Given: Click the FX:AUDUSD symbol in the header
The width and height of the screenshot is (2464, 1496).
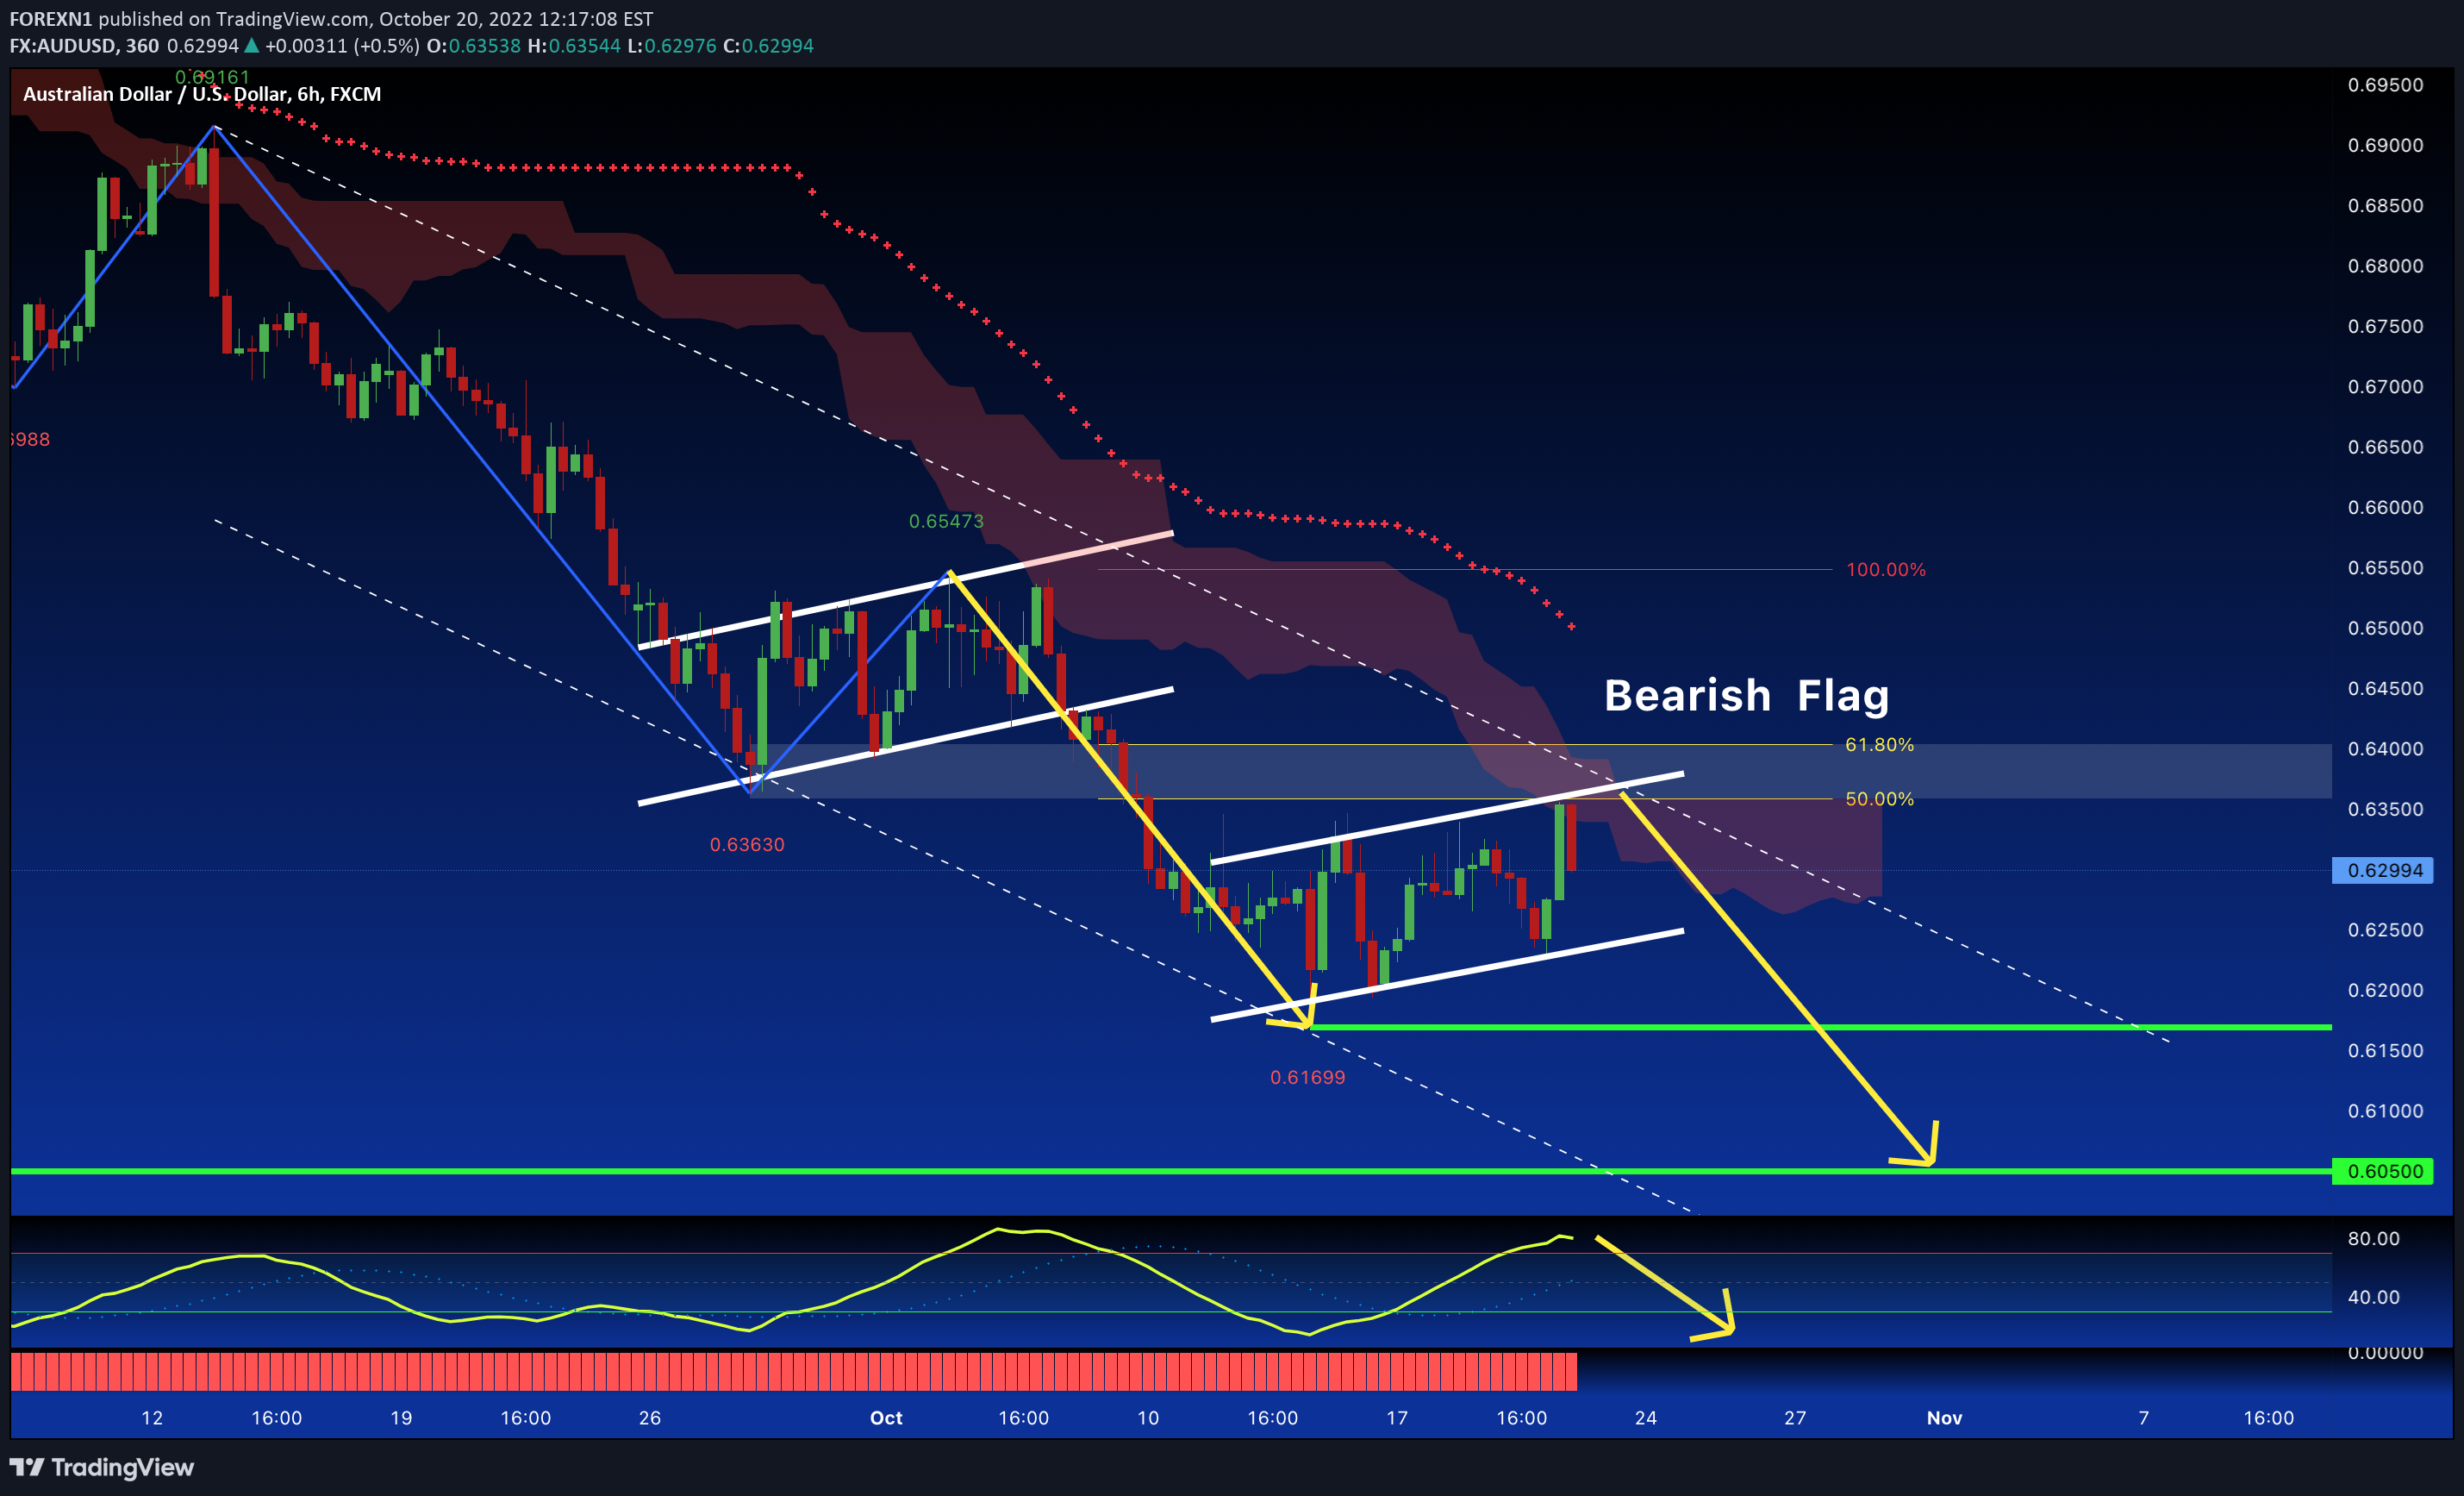Looking at the screenshot, I should point(63,46).
